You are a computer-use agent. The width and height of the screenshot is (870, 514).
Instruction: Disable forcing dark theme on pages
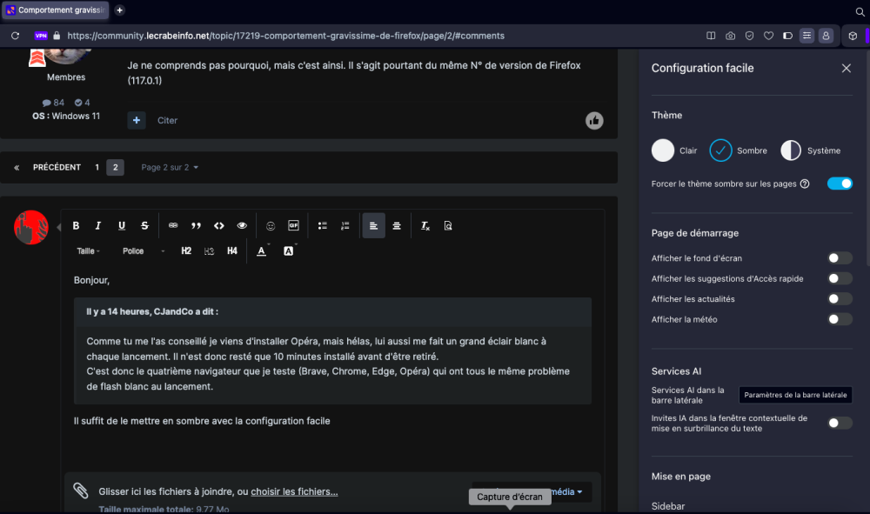tap(840, 184)
